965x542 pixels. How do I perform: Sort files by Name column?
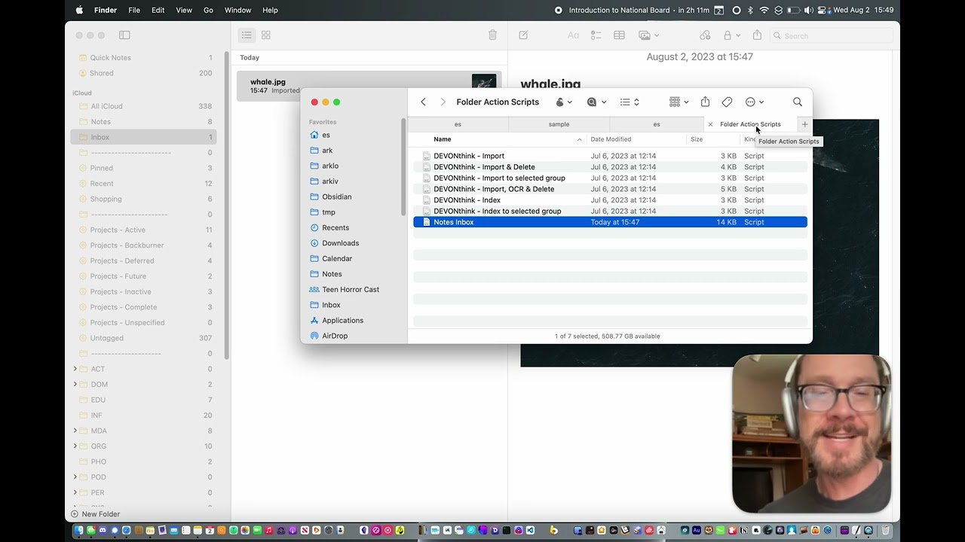(x=443, y=139)
